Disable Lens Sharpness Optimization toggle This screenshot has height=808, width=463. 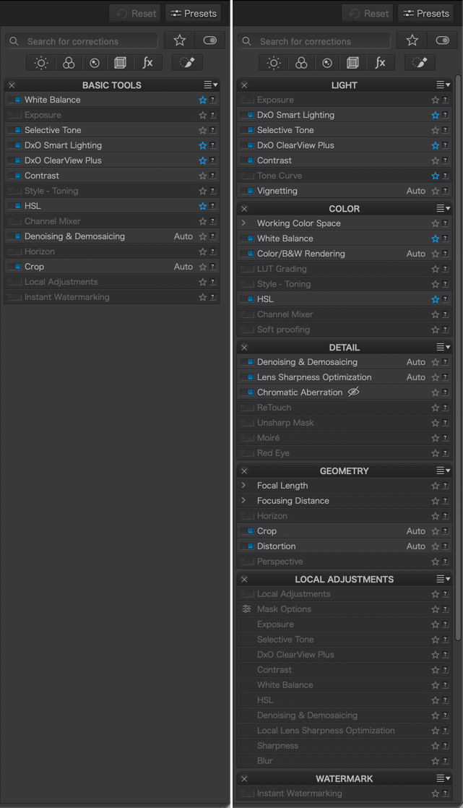247,377
